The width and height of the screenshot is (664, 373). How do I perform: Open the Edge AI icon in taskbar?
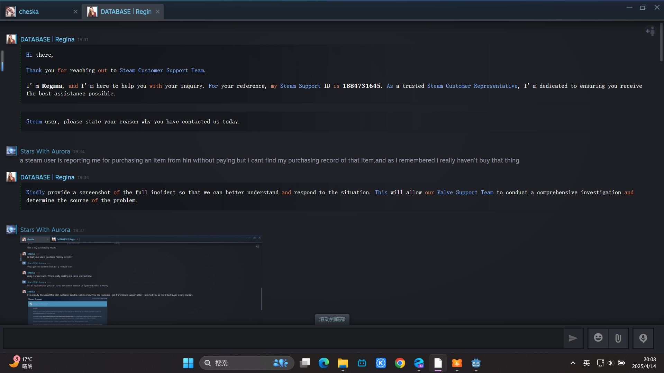point(419,363)
